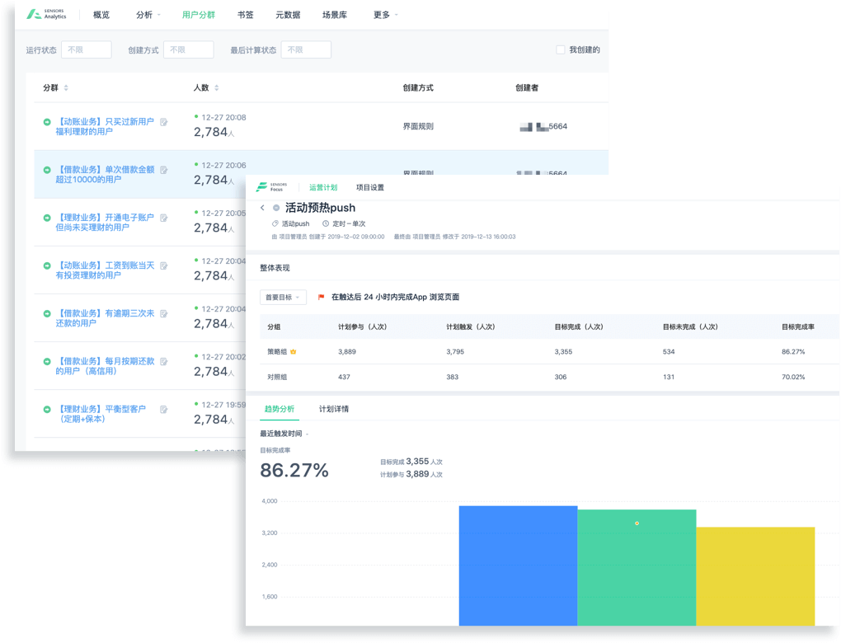
Task: Click the edit icon for 开通电子账户 segment
Action: (163, 218)
